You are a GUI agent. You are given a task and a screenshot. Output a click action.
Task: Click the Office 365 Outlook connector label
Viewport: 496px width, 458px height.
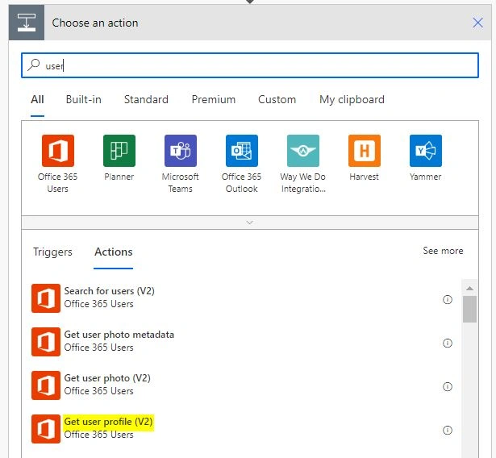coord(242,182)
